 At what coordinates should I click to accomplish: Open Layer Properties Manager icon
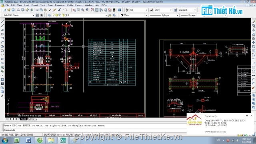[x=49, y=15]
